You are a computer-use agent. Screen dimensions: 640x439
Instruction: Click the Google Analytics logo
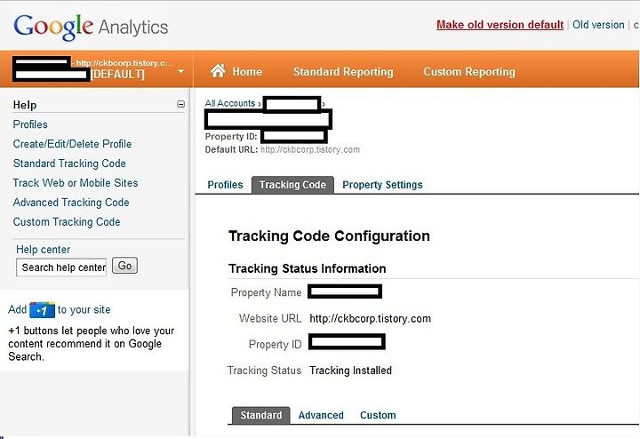tap(91, 27)
